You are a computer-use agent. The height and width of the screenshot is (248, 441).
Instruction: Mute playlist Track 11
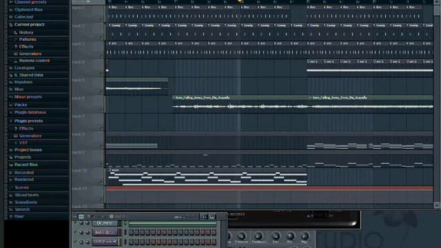[101, 200]
